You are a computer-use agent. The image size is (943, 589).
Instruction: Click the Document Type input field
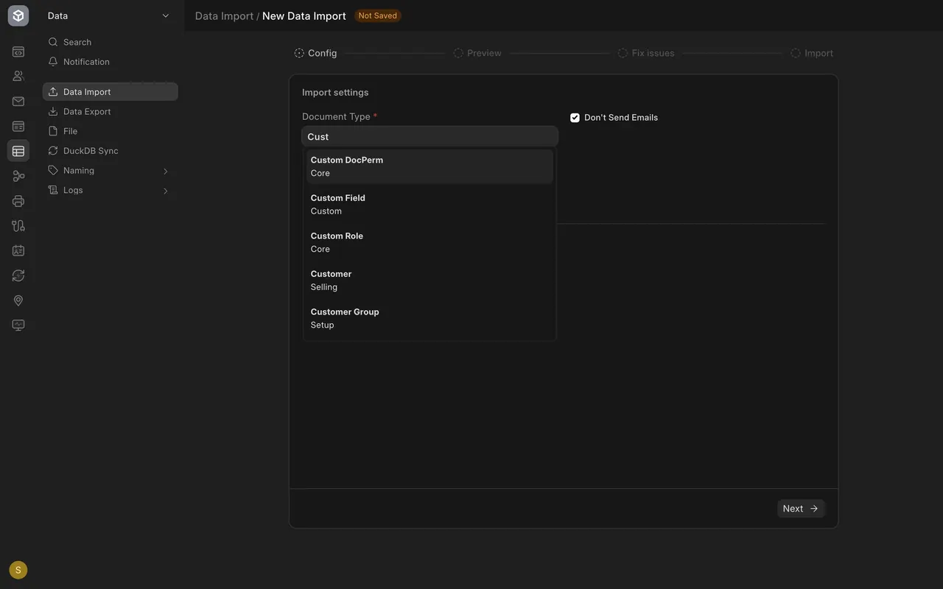click(x=430, y=136)
